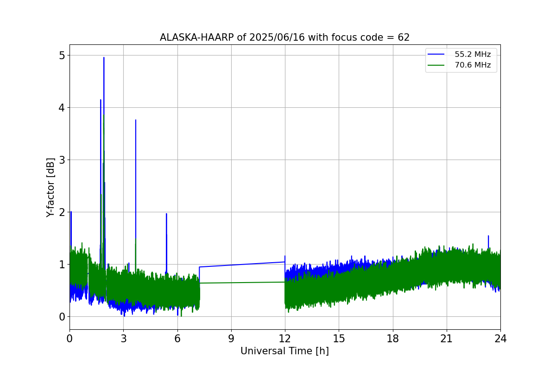The height and width of the screenshot is (370, 556).
Task: Select the 70.6 MHz legend label
Action: (473, 65)
